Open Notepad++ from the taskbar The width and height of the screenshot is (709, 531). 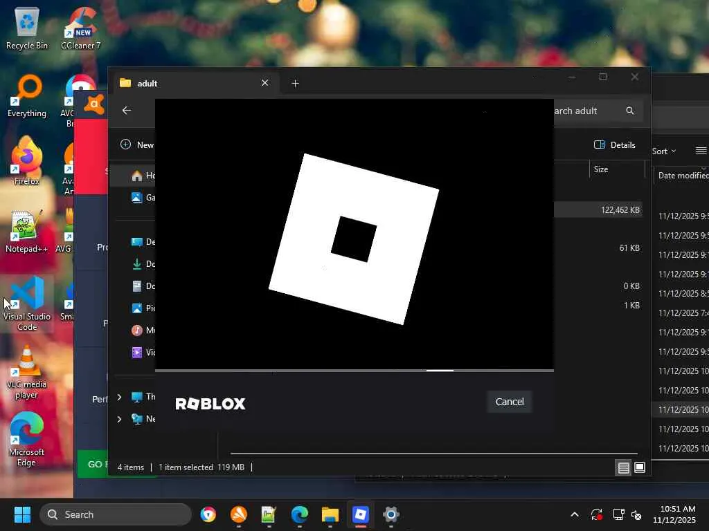pyautogui.click(x=269, y=514)
